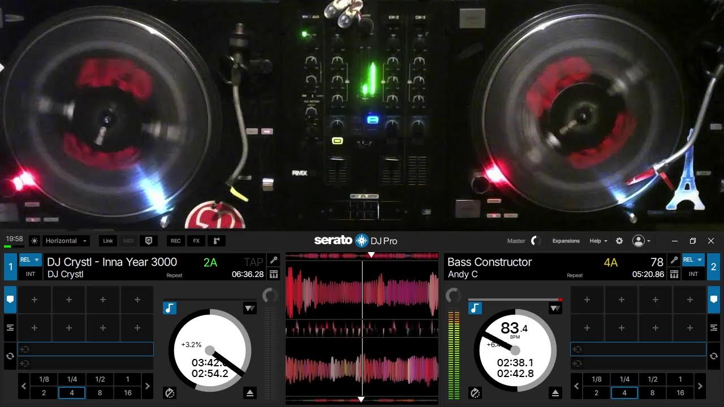
Task: Click deck 1 virtual platter
Action: tap(210, 350)
